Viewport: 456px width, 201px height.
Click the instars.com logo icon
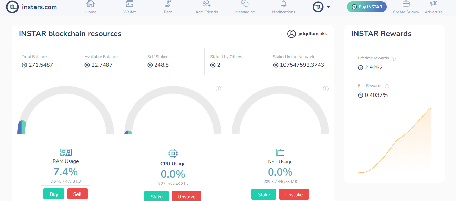pyautogui.click(x=12, y=7)
